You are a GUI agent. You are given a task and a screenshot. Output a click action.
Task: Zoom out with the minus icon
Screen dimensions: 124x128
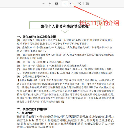(x=44, y=4)
